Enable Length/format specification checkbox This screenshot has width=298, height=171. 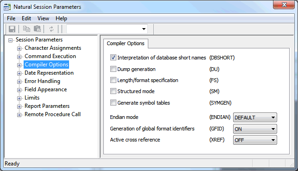(x=113, y=80)
